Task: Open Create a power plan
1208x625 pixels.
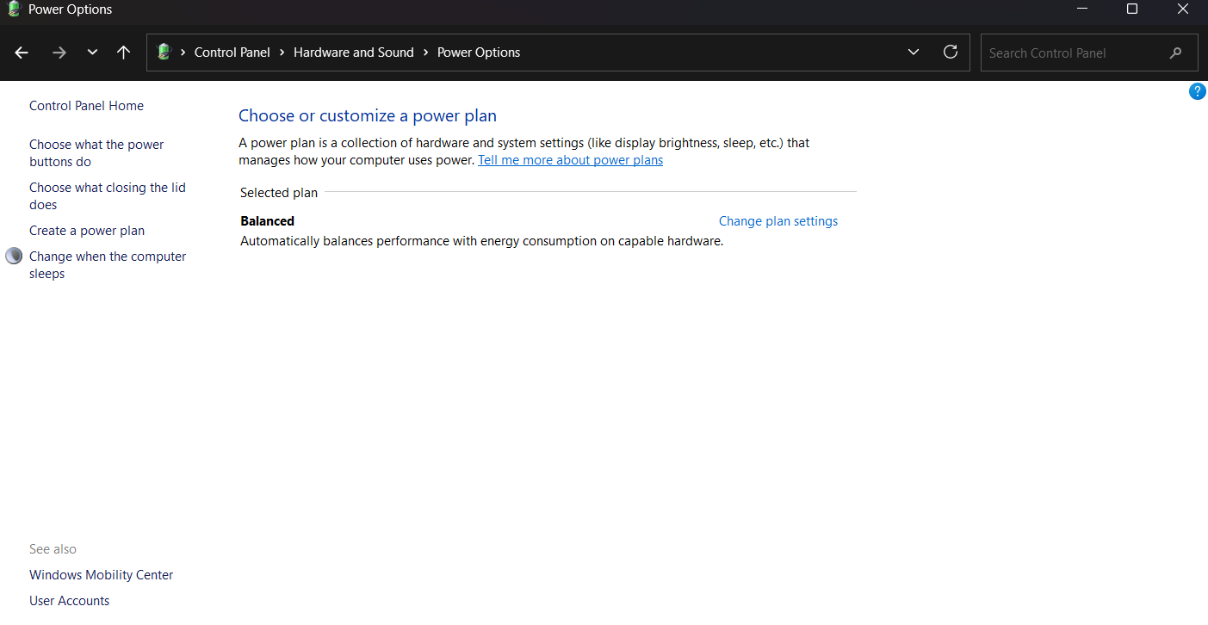Action: tap(87, 231)
